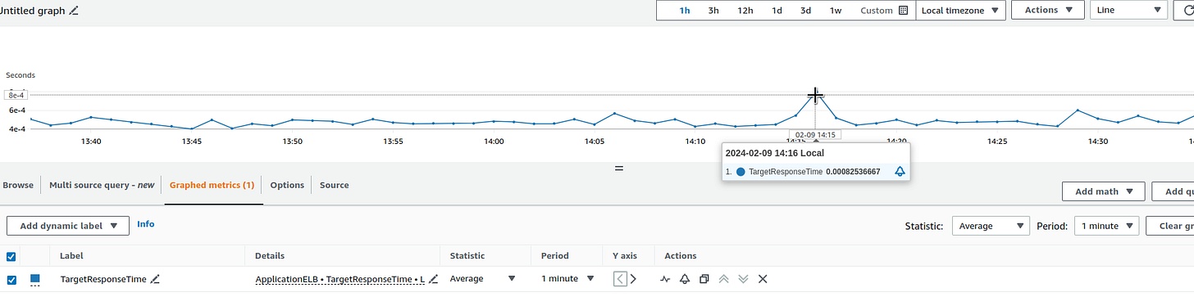
Task: Switch to the Browse tab
Action: tap(18, 185)
